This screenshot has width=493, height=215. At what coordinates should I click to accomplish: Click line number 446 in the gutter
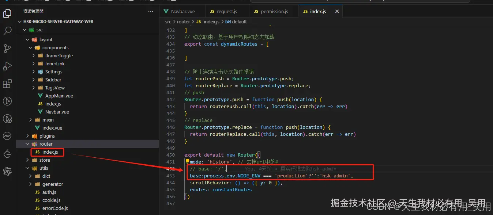point(170,127)
